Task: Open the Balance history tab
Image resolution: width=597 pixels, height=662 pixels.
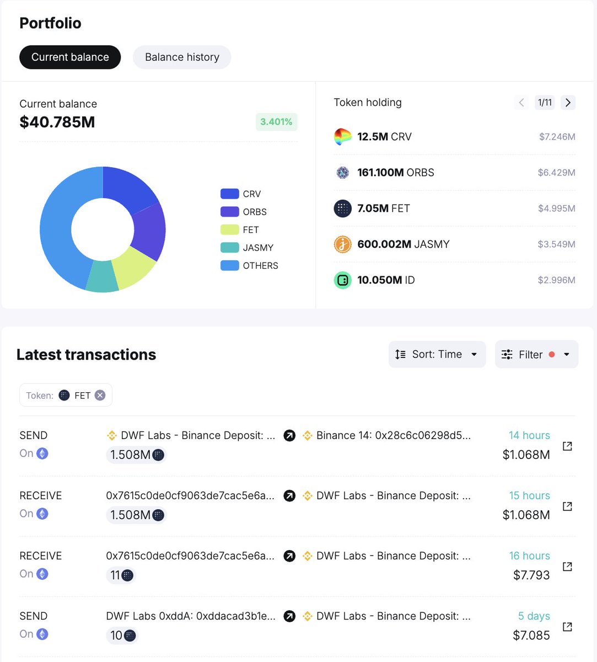Action: (182, 57)
